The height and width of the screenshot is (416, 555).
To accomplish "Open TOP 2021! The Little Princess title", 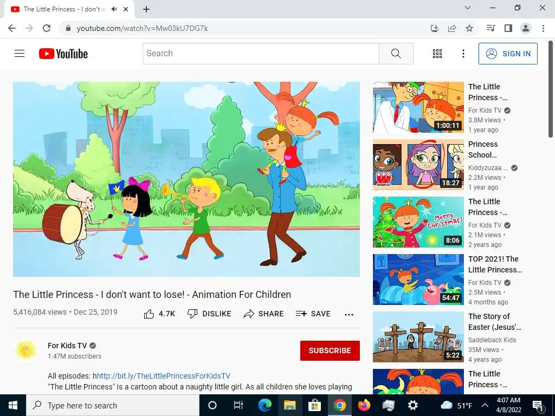I will pyautogui.click(x=495, y=264).
